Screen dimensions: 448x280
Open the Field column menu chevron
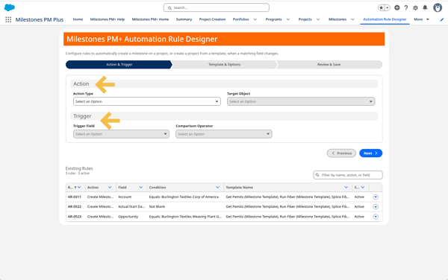(x=141, y=188)
